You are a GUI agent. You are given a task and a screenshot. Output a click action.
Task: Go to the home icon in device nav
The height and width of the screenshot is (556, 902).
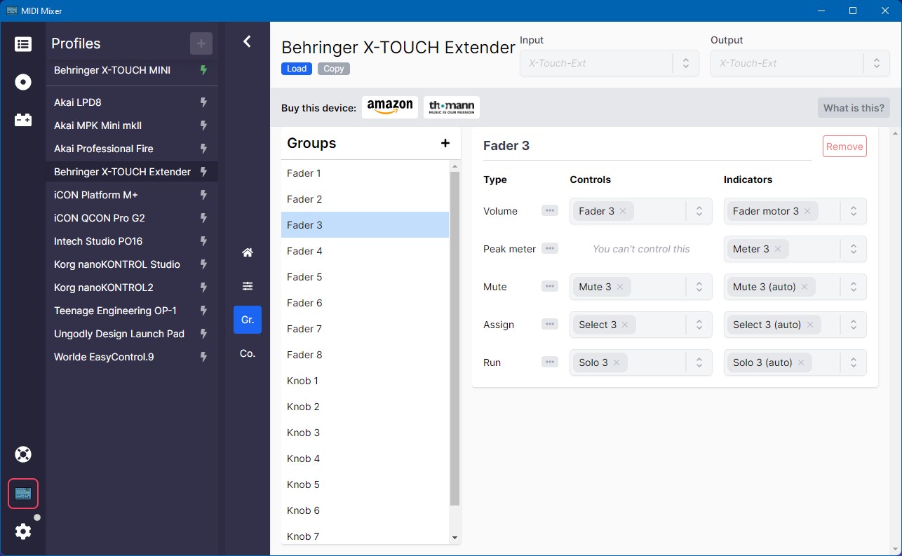pyautogui.click(x=248, y=252)
